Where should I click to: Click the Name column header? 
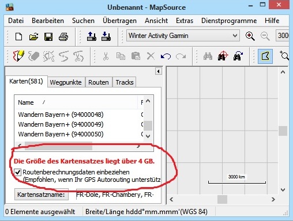point(76,102)
